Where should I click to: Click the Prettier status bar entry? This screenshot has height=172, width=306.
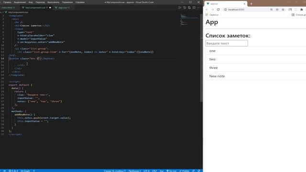185,171
